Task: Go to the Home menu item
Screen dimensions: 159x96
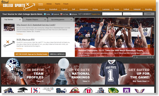Action: point(40,4)
